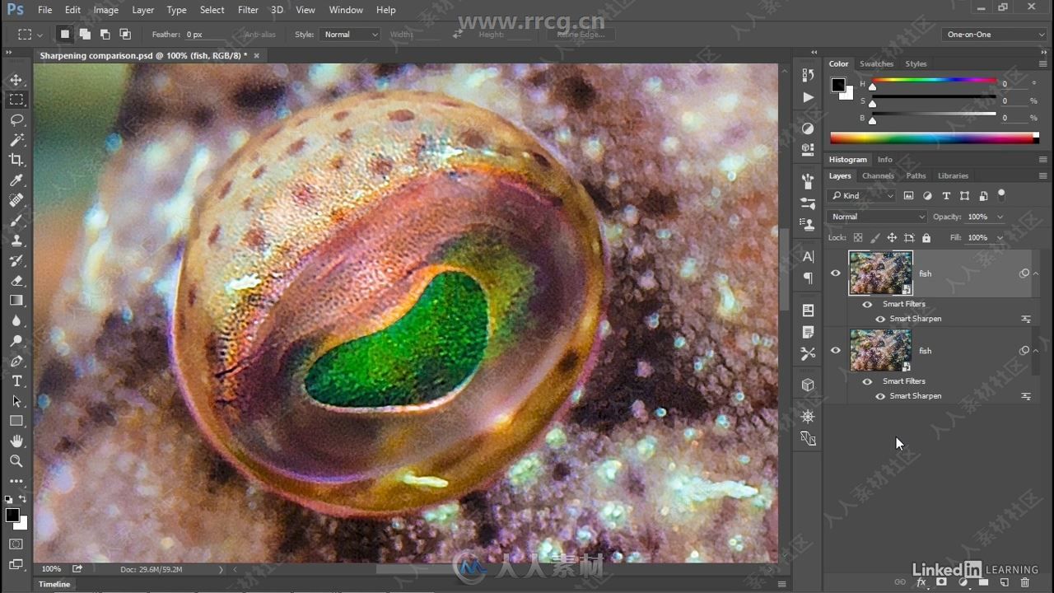Open the Color panel flyout menu

(x=1043, y=63)
